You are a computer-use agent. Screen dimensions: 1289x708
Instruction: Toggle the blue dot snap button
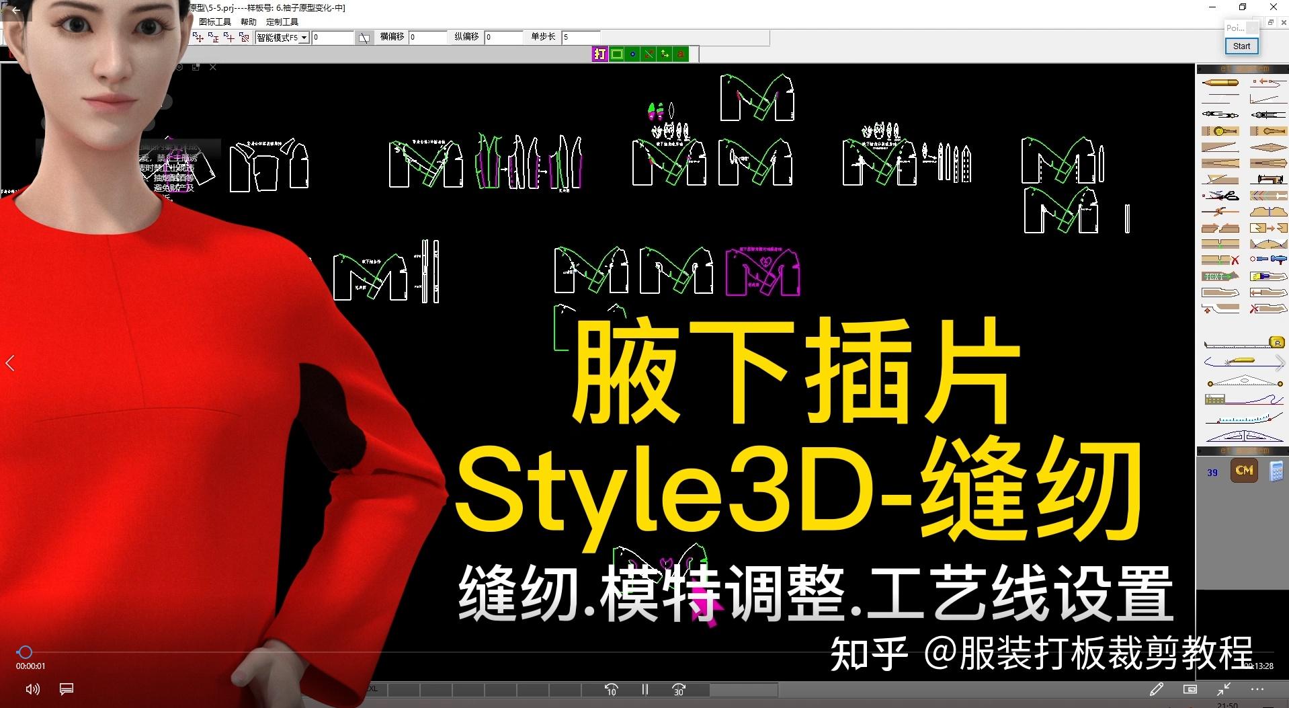coord(632,54)
